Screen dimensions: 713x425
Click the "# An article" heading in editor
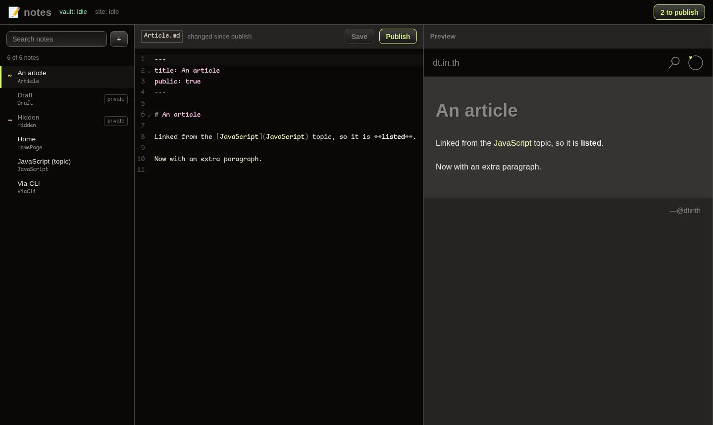tap(178, 115)
